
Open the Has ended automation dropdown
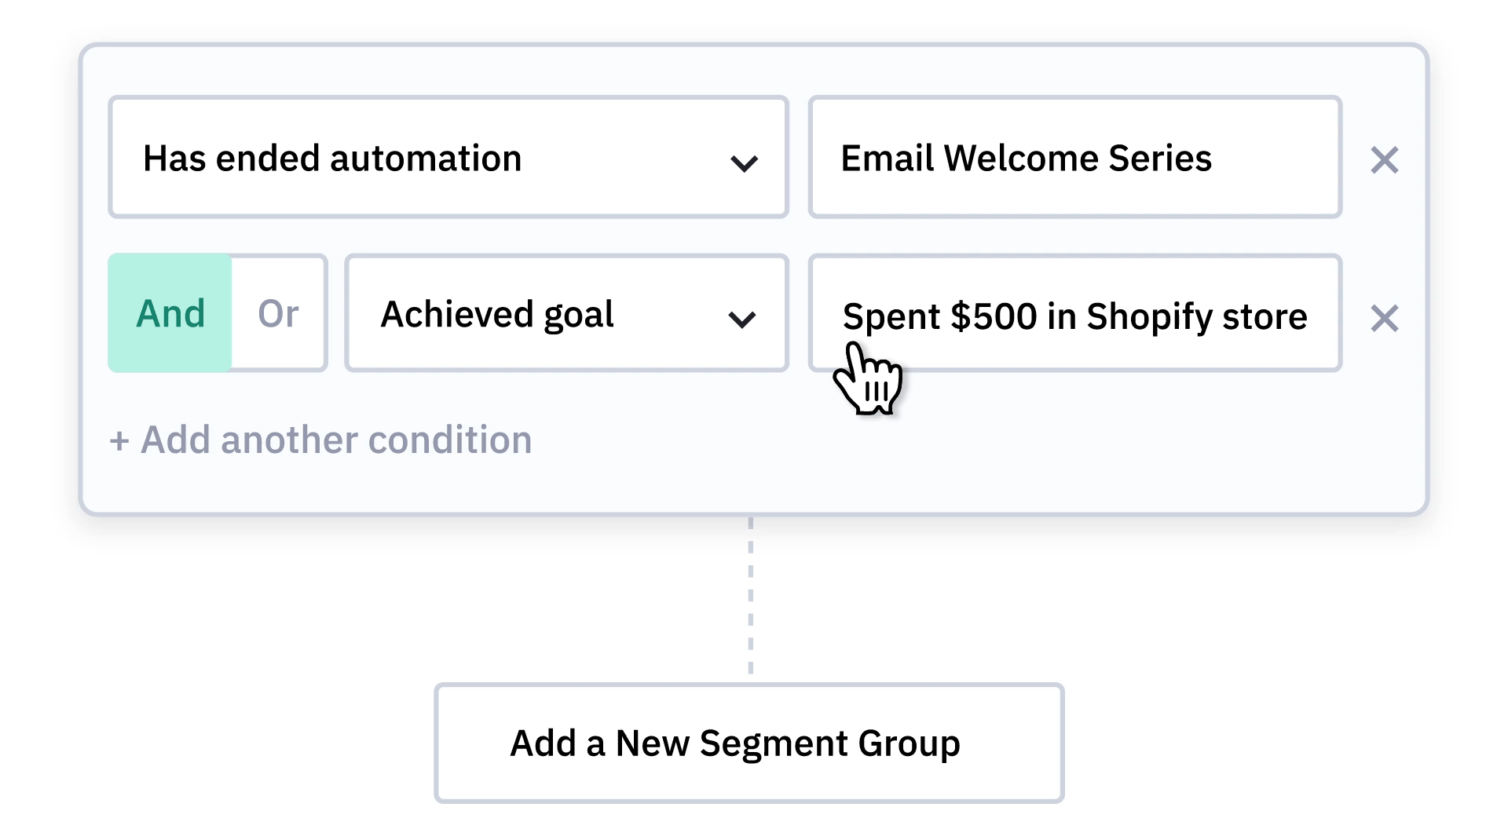pyautogui.click(x=448, y=158)
